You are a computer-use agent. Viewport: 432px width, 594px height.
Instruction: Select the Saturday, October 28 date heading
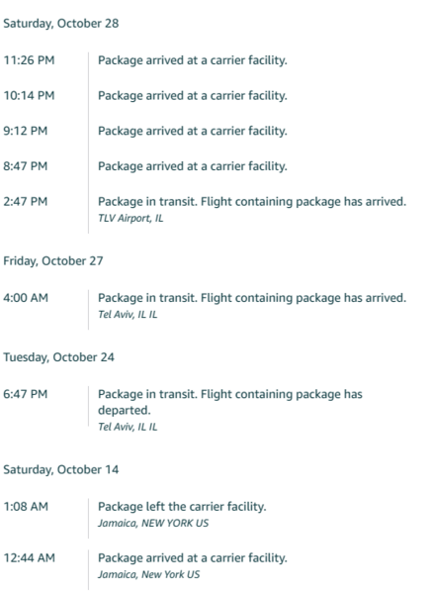(x=61, y=24)
